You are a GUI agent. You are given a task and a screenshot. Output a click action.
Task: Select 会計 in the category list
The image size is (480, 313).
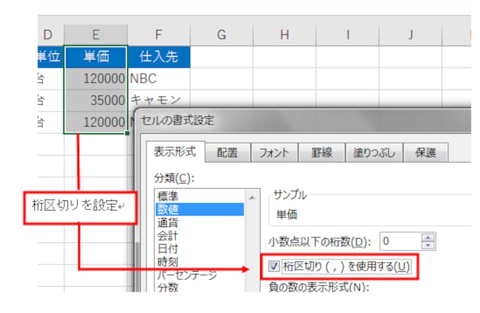pyautogui.click(x=200, y=236)
